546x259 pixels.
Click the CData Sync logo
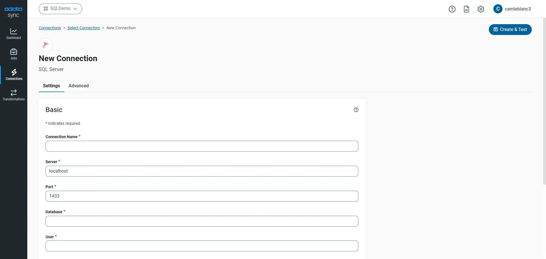click(13, 12)
